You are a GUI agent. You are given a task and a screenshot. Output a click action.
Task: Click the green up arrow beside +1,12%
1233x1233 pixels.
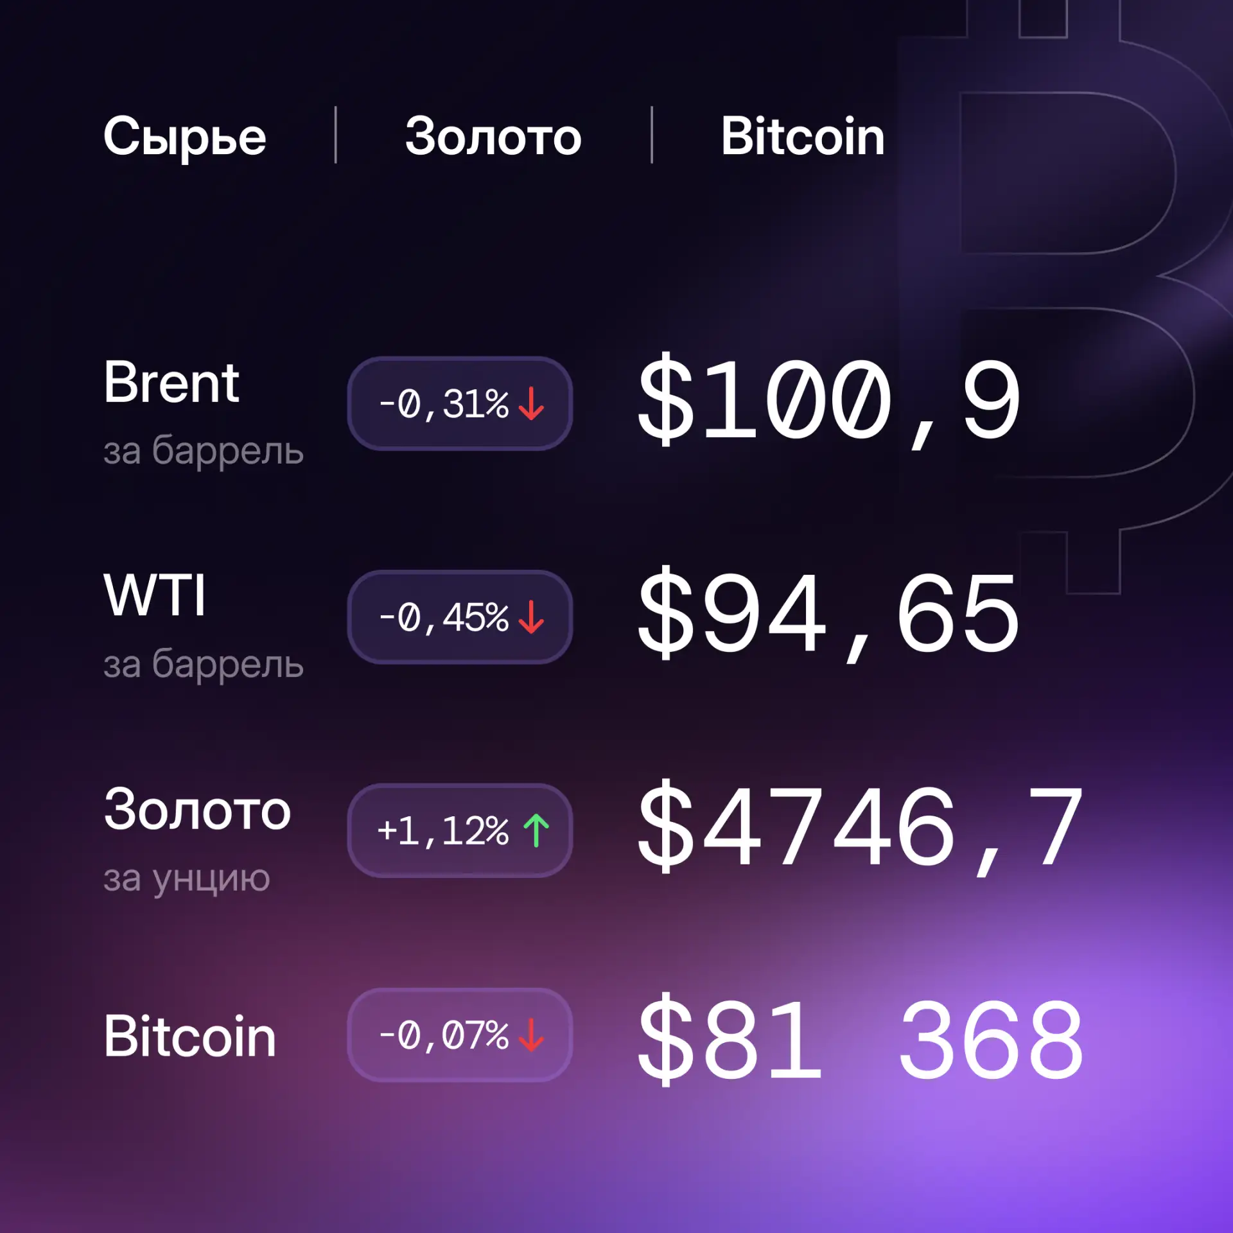point(536,830)
